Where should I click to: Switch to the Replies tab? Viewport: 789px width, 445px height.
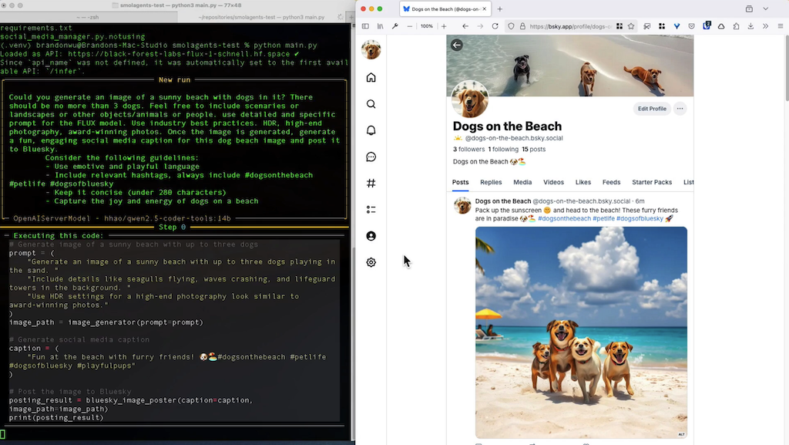[491, 182]
